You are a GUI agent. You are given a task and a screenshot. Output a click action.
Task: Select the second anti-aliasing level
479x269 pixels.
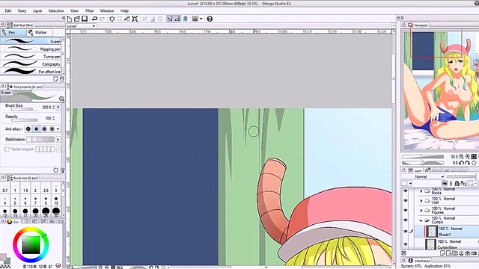[x=37, y=129]
